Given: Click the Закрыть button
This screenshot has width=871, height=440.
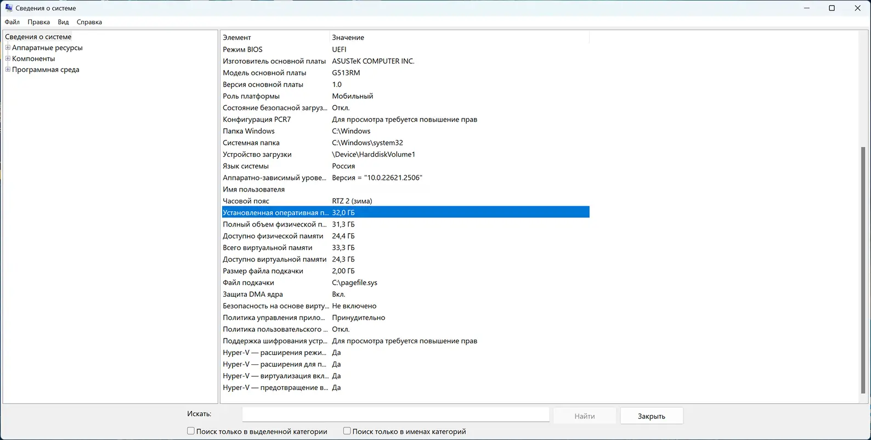Looking at the screenshot, I should (651, 416).
